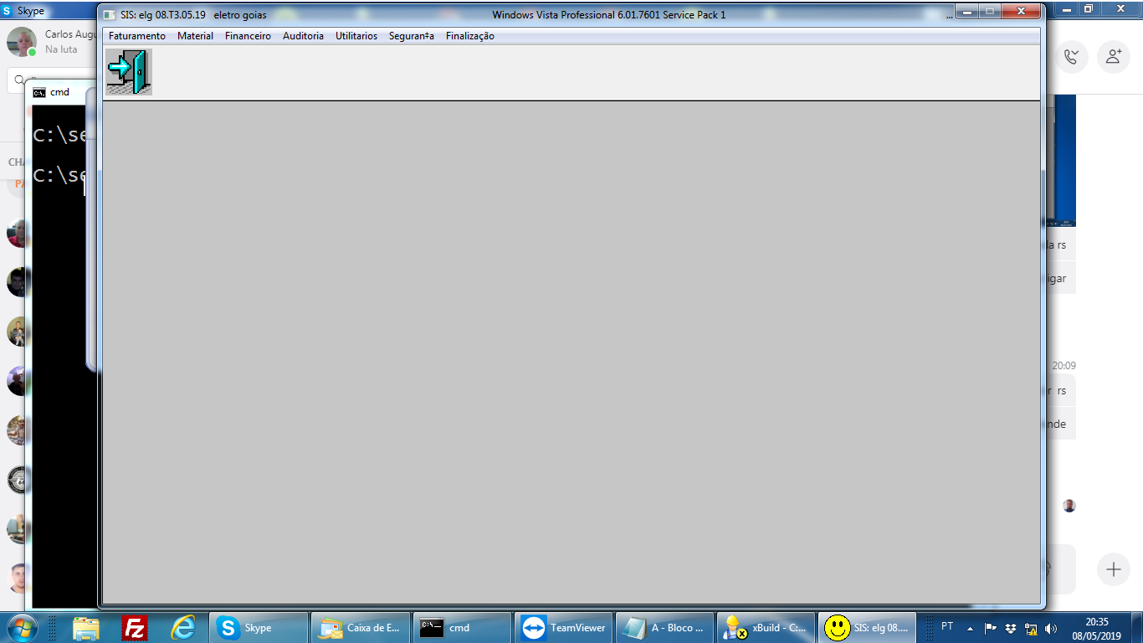Click the "20:09" timestamp in Skype chat

(1064, 366)
